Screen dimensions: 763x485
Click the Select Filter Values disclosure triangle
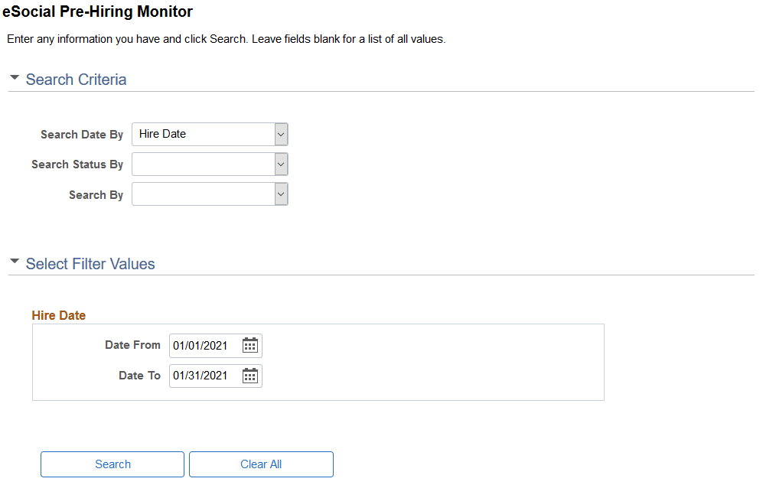point(14,261)
